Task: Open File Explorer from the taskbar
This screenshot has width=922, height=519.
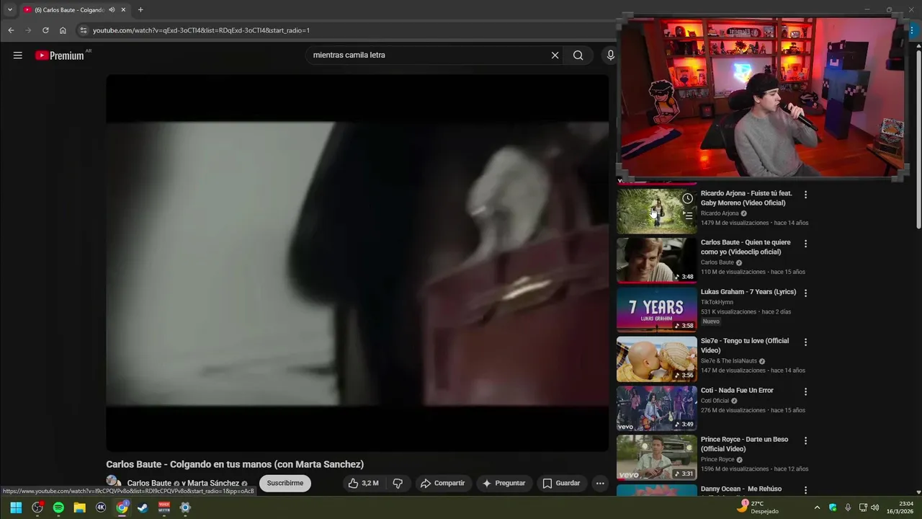Action: [79, 507]
